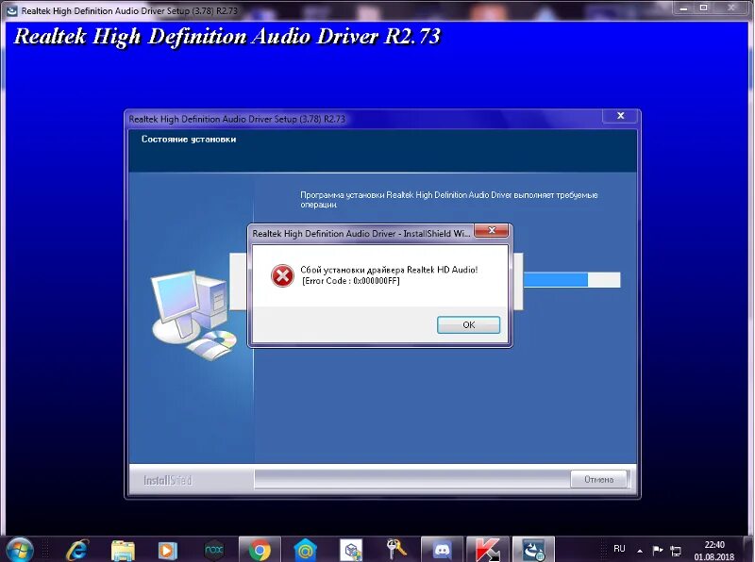Open the installer package taskbar icon
The image size is (755, 562).
tap(351, 550)
